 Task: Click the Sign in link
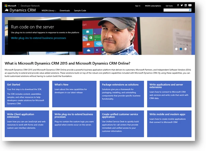click(x=138, y=6)
